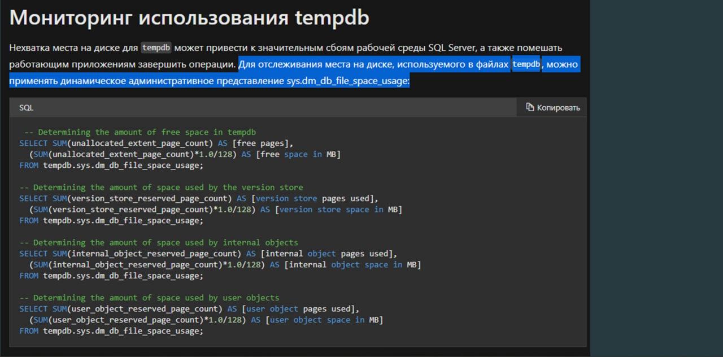The width and height of the screenshot is (723, 357).
Task: Click SELECT SUM(user_object_reserved_page_count) line
Action: 121,309
